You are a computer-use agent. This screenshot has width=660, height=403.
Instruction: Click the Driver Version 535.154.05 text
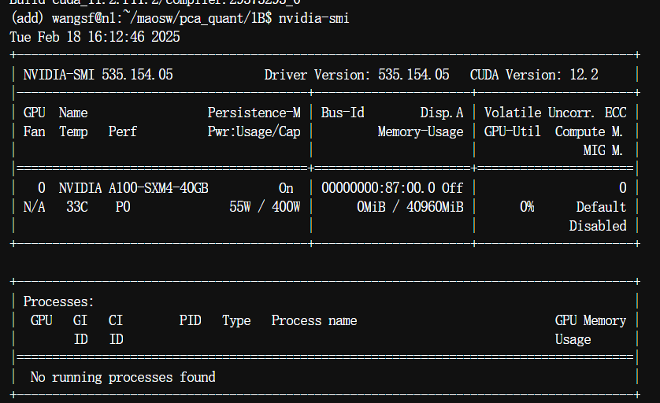357,75
